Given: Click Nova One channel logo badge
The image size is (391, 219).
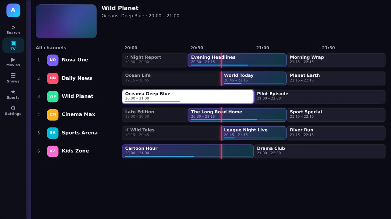Looking at the screenshot, I should click(53, 60).
